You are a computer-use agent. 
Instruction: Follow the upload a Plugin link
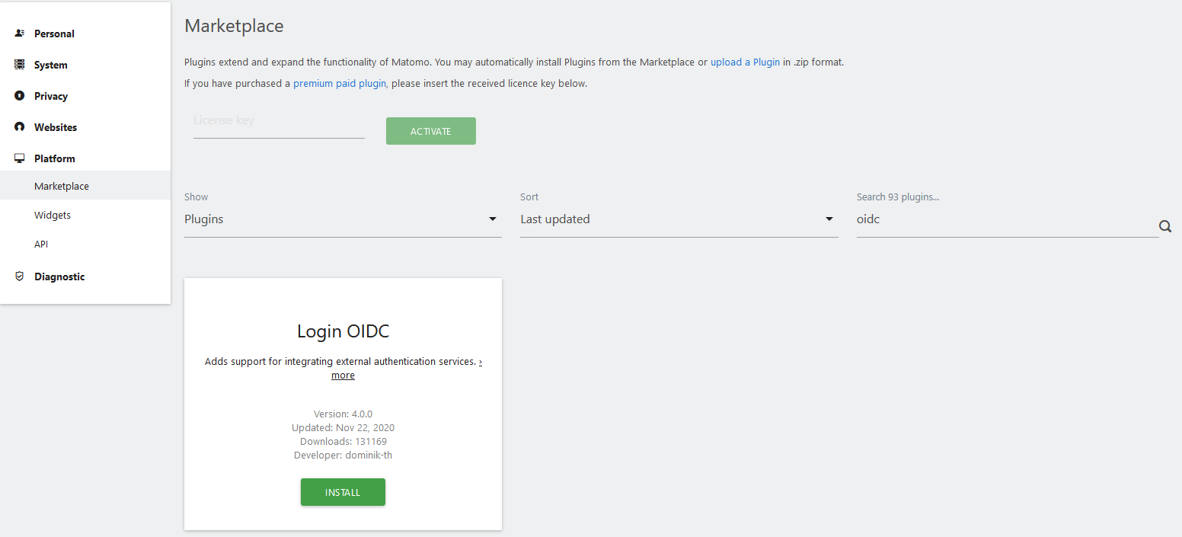745,62
